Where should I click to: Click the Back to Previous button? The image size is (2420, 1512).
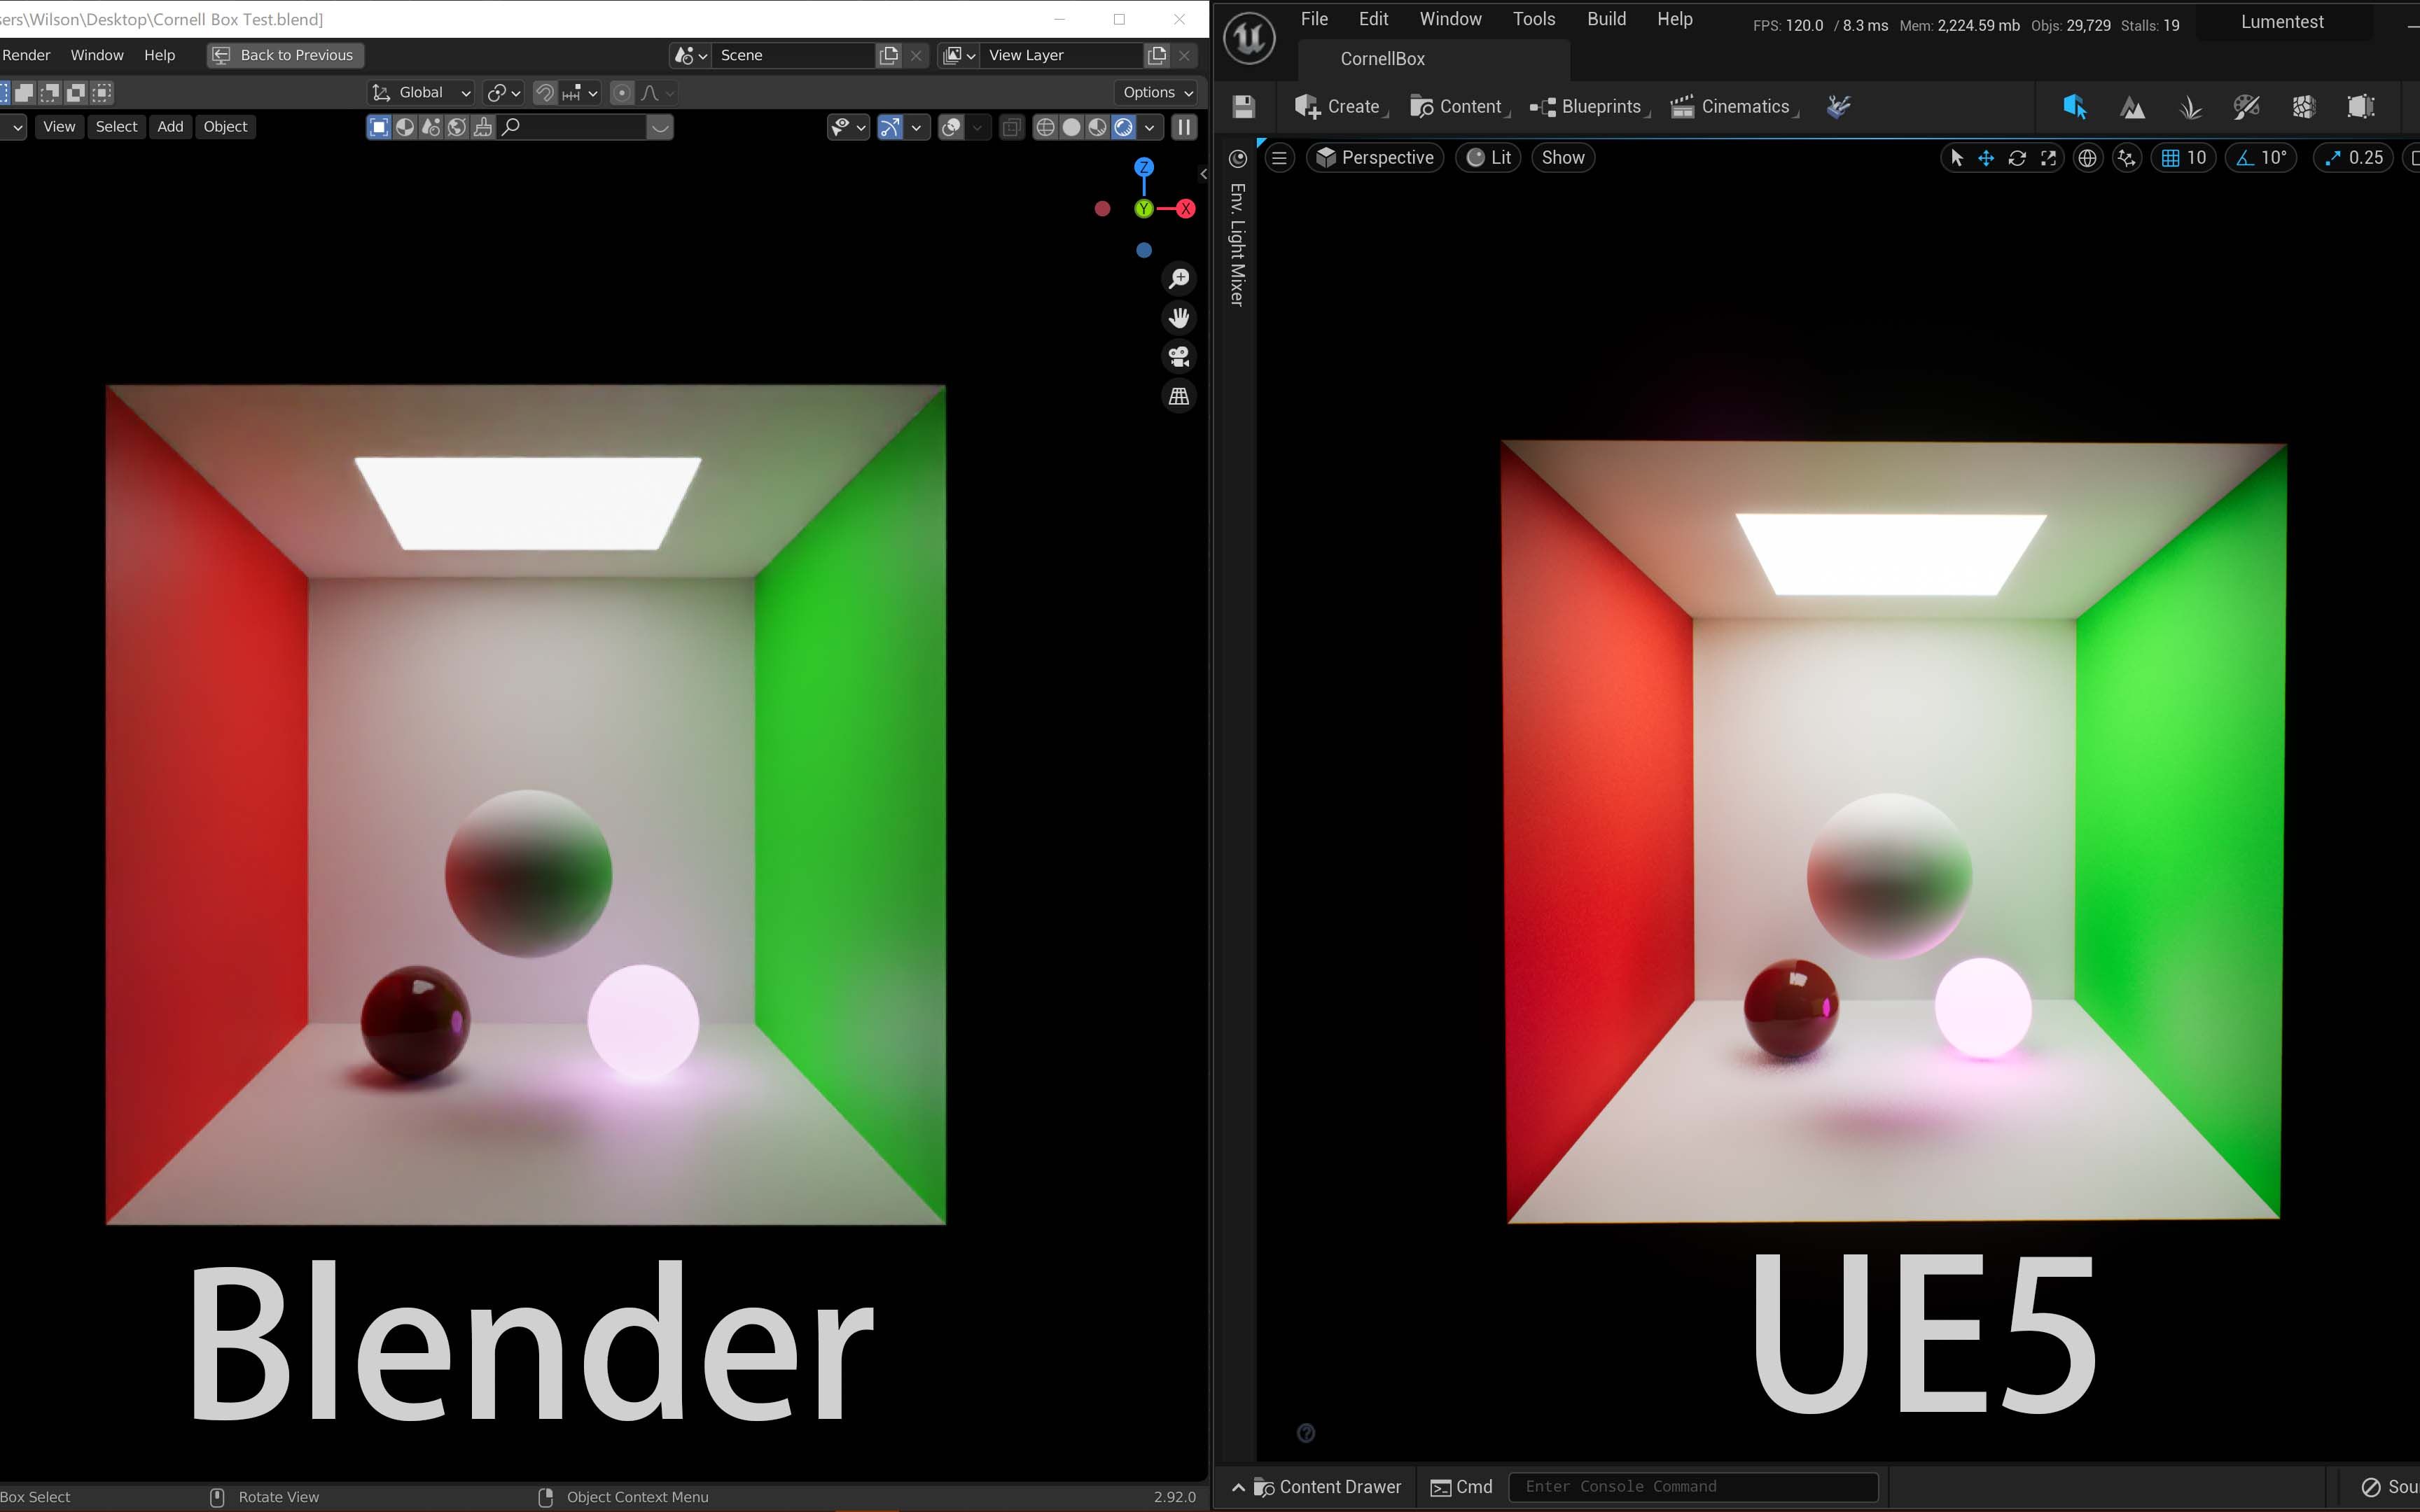click(x=284, y=55)
